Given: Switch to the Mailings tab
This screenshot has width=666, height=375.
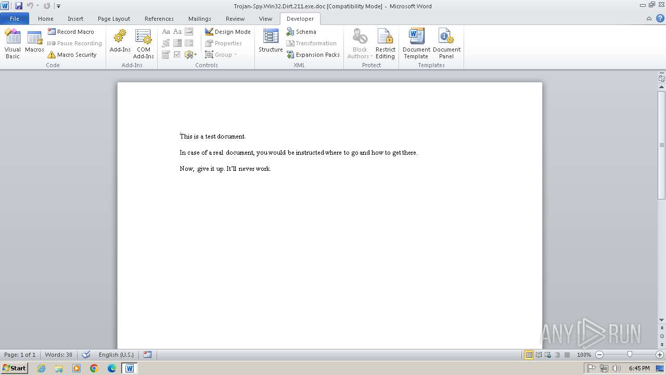Looking at the screenshot, I should (200, 19).
